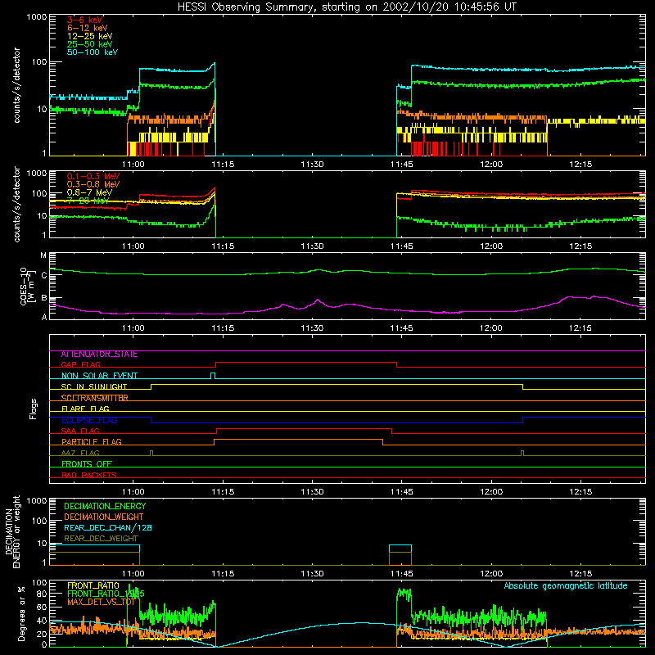Click the Absolute geomagnetic latitude label
The image size is (655, 655).
[566, 585]
